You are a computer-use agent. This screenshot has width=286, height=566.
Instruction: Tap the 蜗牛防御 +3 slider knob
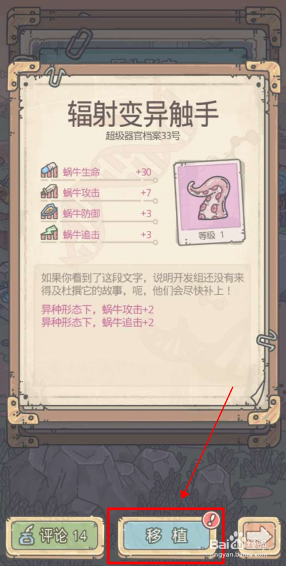point(155,222)
